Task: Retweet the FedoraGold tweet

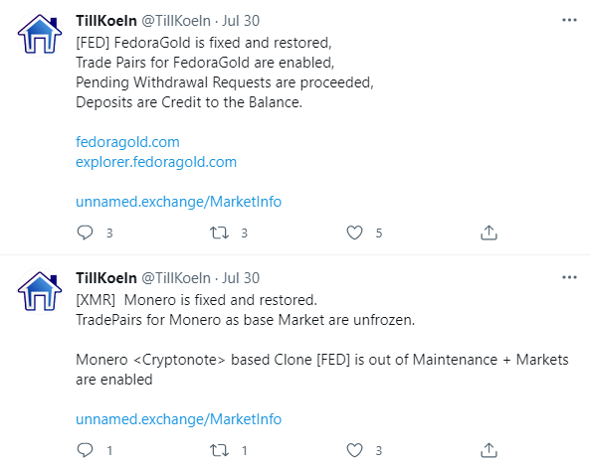Action: [x=219, y=233]
